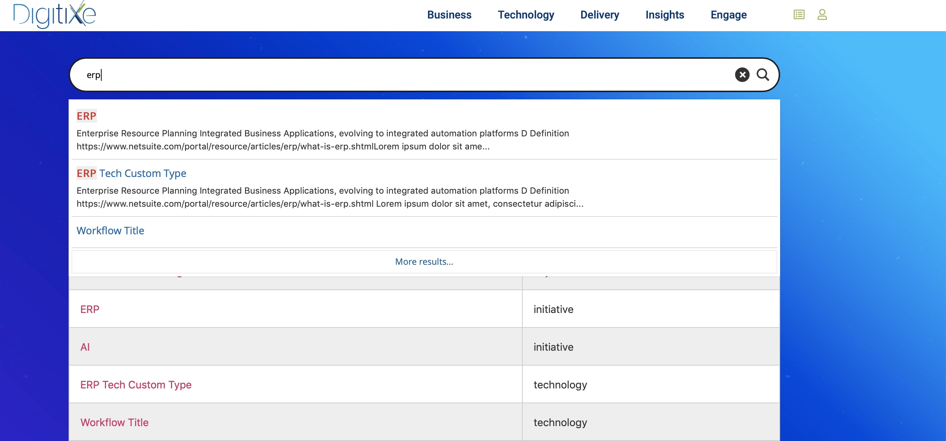Click the DigitiXe logo
This screenshot has height=441, width=946.
tap(54, 15)
